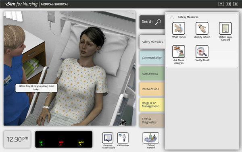The height and width of the screenshot is (152, 242).
Task: Select the Identify Patient icon
Action: 202,28
